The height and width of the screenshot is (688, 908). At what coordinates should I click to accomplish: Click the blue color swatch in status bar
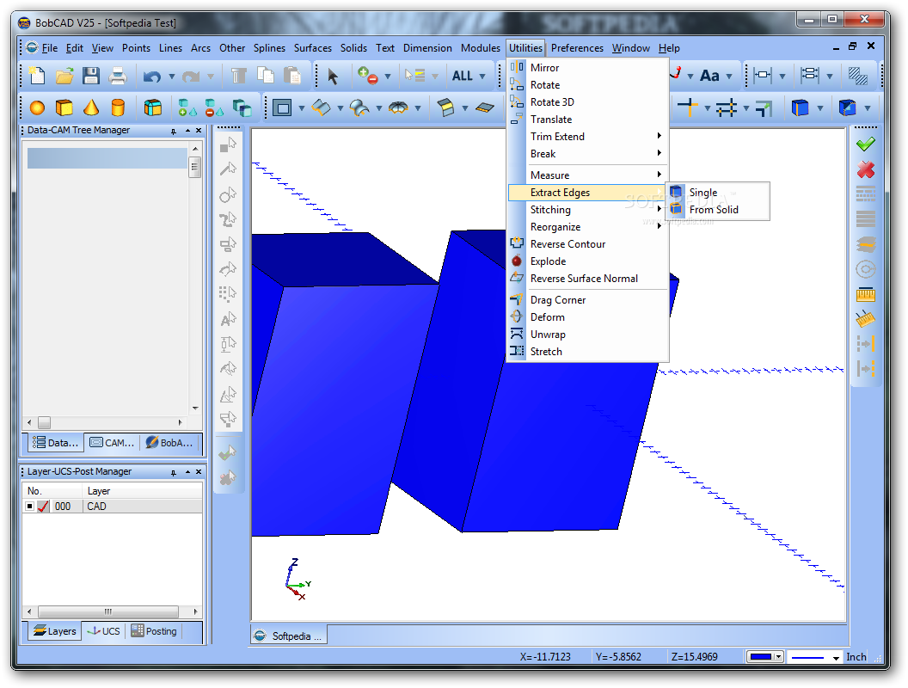(761, 657)
